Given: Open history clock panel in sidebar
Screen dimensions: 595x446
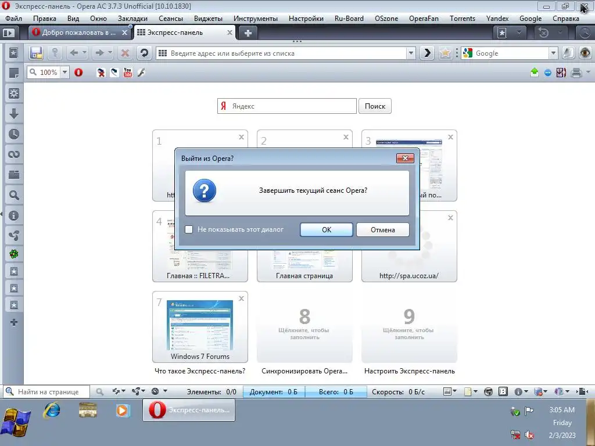Looking at the screenshot, I should (x=14, y=134).
